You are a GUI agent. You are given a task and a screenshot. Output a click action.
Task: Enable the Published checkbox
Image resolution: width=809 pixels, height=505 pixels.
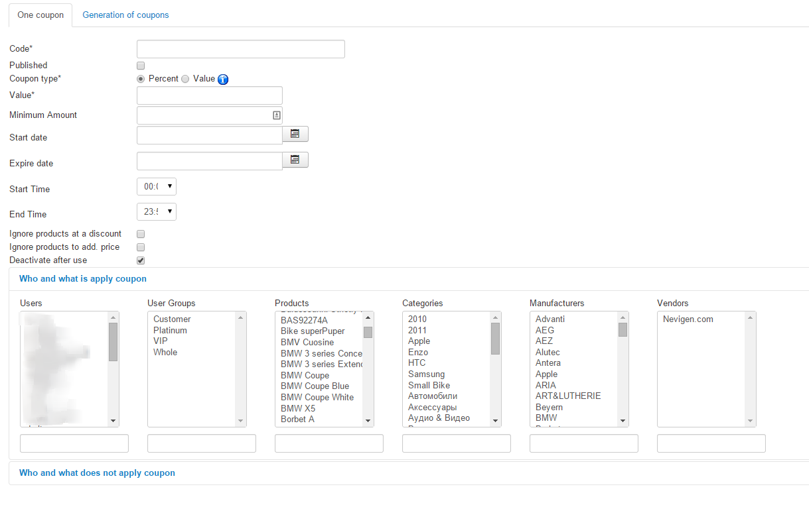pos(141,66)
